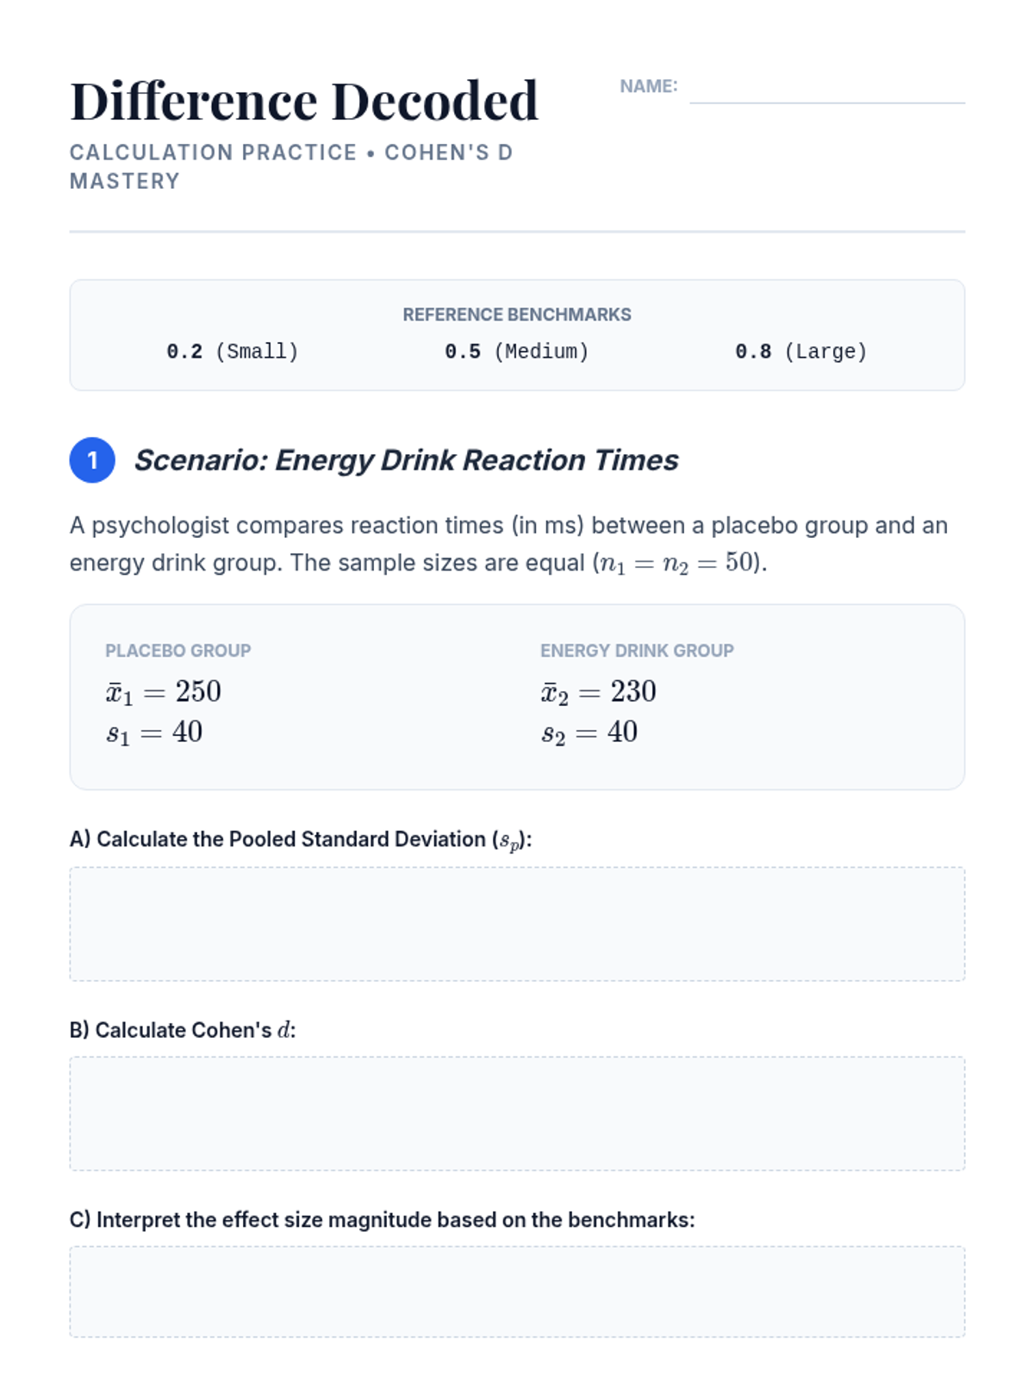Click the Difference Decoded title
1034x1379 pixels.
point(304,101)
